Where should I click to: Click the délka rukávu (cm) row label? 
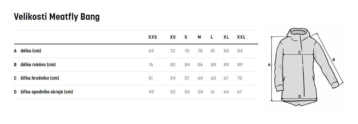click(x=38, y=64)
